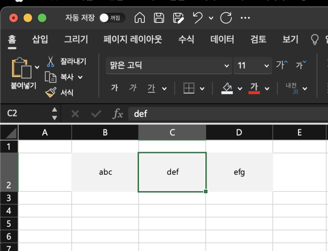Toggle italic 가 formatting

(132, 88)
